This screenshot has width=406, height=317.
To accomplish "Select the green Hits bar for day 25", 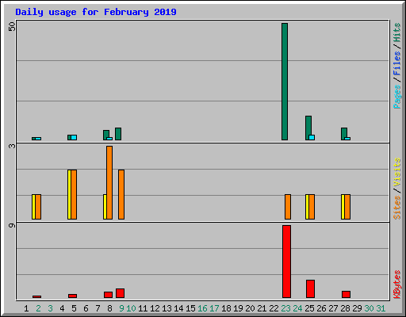I will click(x=308, y=128).
